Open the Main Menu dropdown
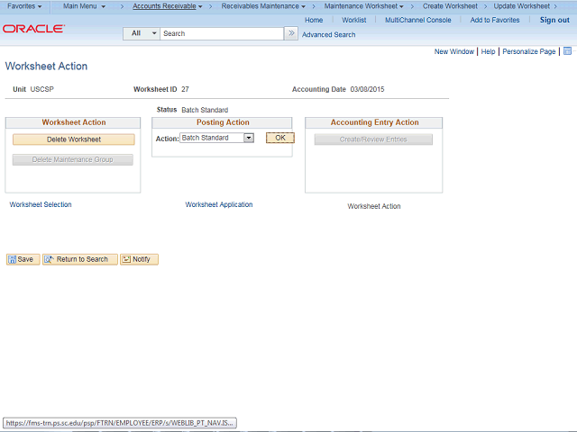577x432 pixels. [84, 6]
